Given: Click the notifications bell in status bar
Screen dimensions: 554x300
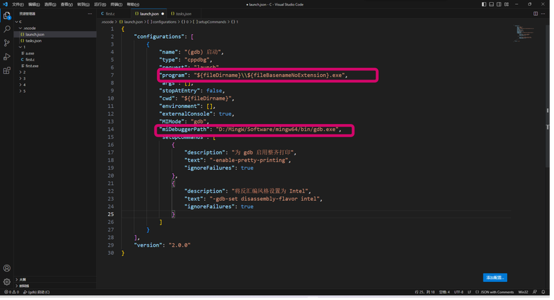Looking at the screenshot, I should [x=544, y=292].
